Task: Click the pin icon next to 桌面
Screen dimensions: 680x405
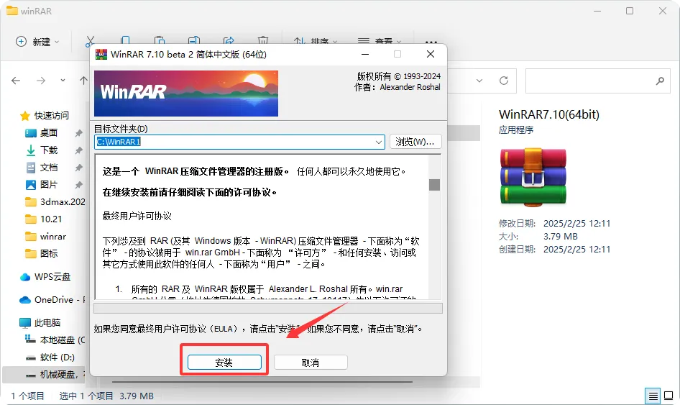Action: click(x=78, y=133)
